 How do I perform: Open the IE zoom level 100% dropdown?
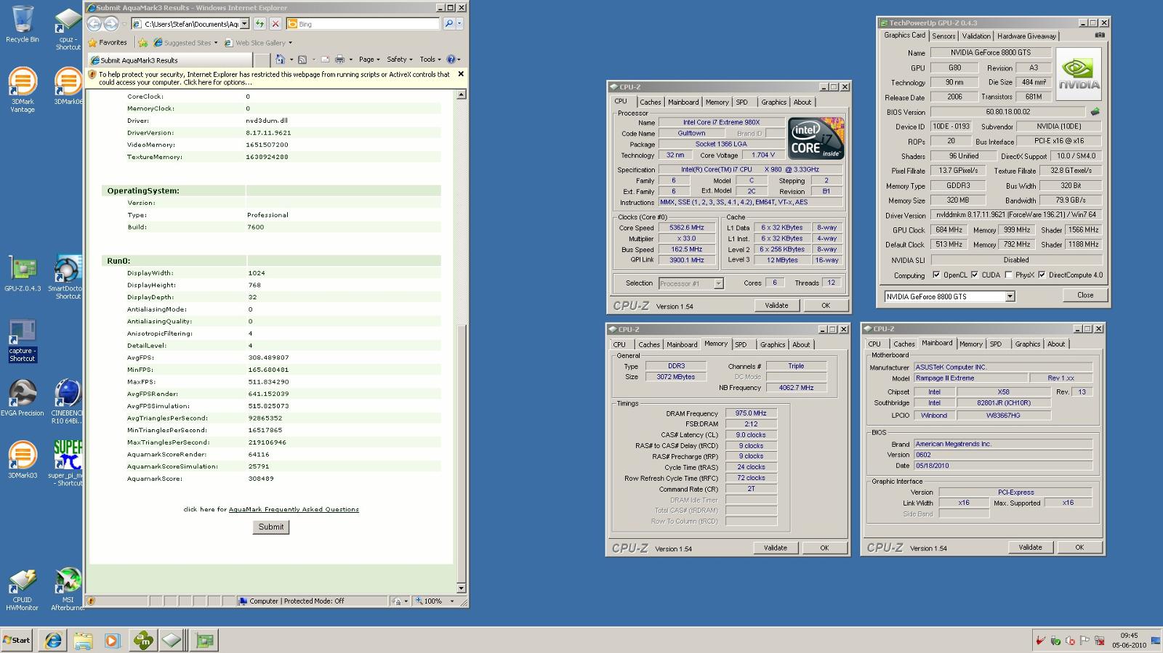point(452,601)
